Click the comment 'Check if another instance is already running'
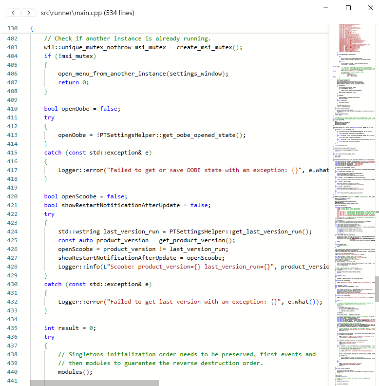The width and height of the screenshot is (379, 386). pos(127,39)
